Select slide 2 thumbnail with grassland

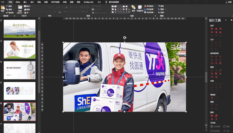pyautogui.click(x=20, y=28)
